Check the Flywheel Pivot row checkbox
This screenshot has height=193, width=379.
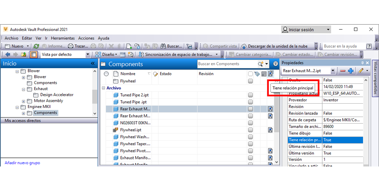pyautogui.click(x=250, y=151)
